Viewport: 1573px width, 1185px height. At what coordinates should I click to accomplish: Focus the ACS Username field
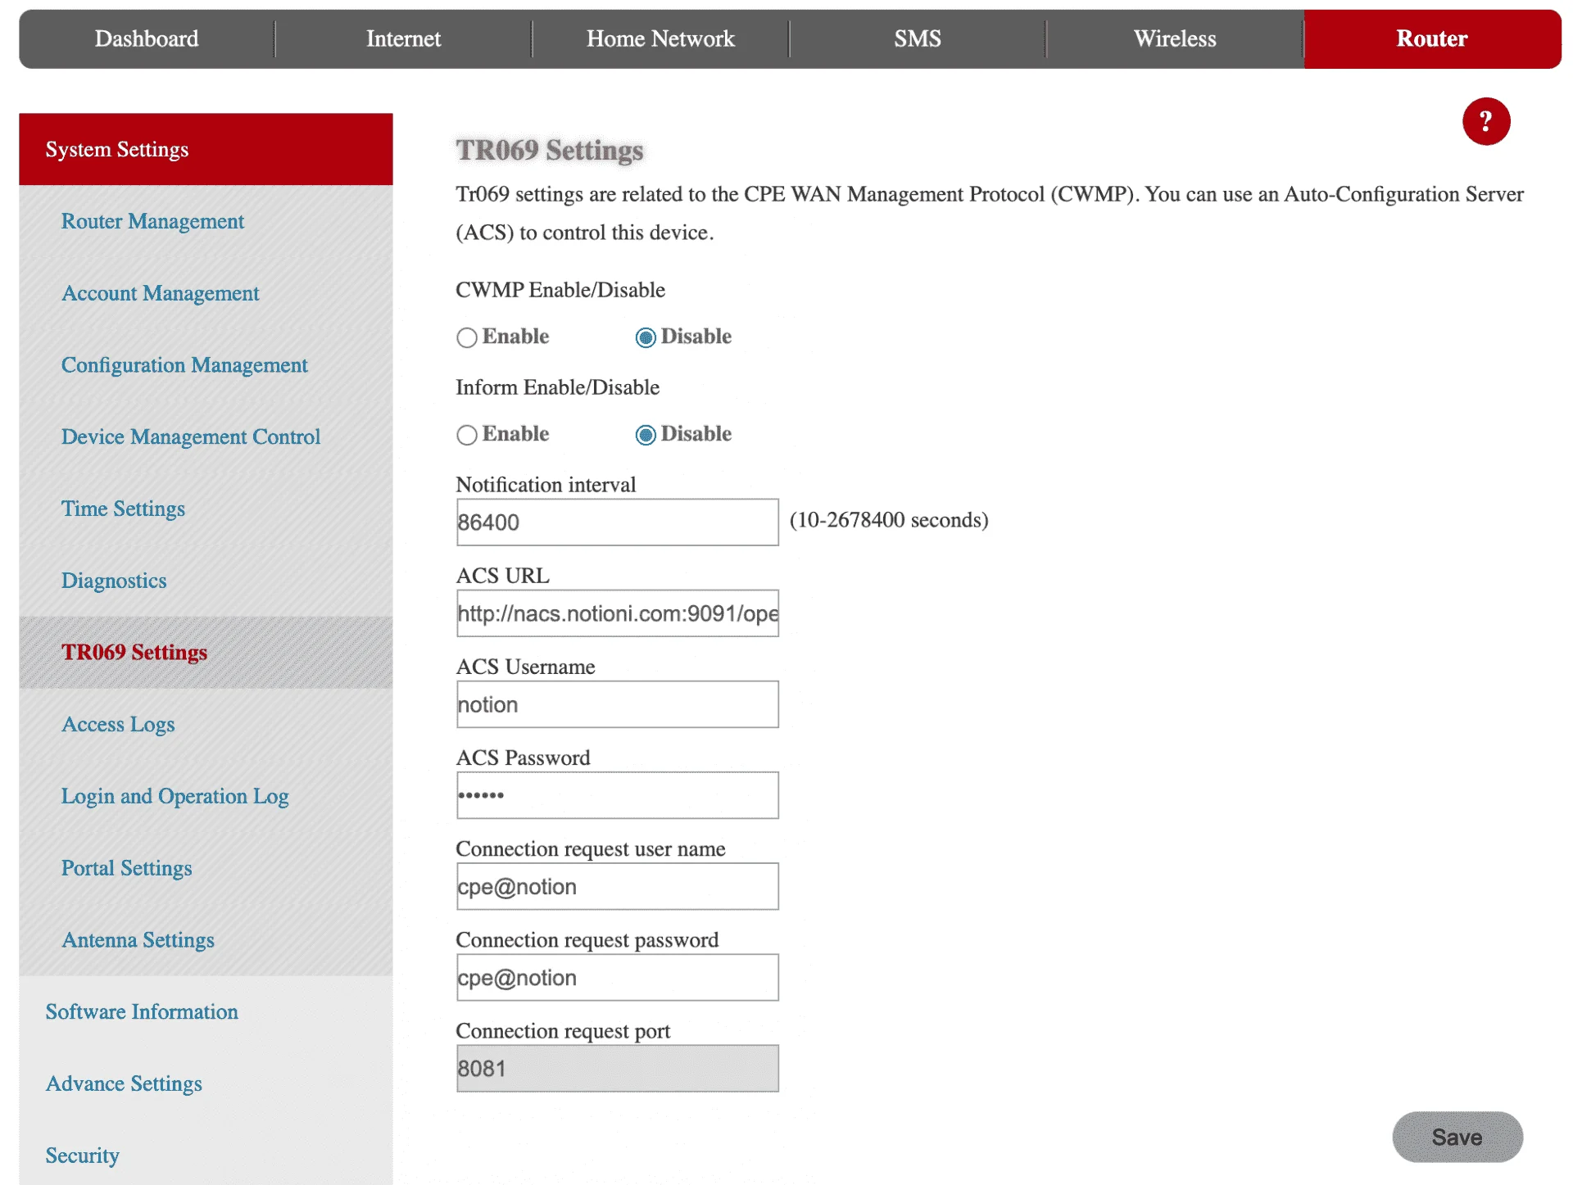tap(617, 704)
